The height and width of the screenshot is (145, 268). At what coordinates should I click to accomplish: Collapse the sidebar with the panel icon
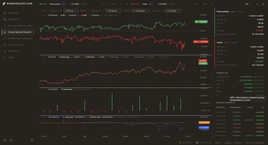pos(32,140)
